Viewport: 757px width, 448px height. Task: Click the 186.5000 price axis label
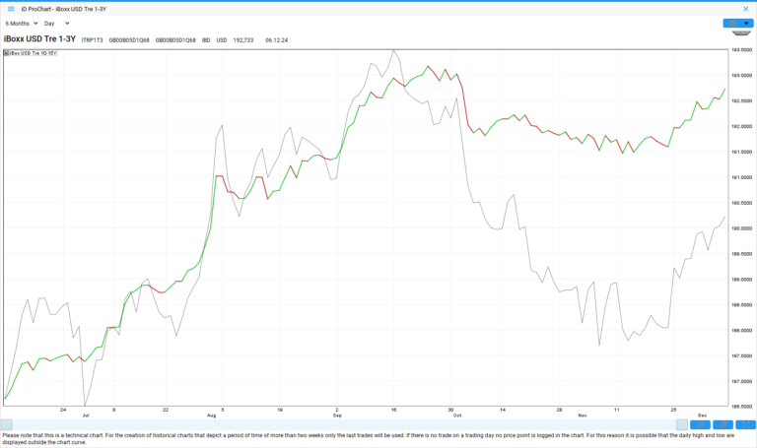pos(741,407)
